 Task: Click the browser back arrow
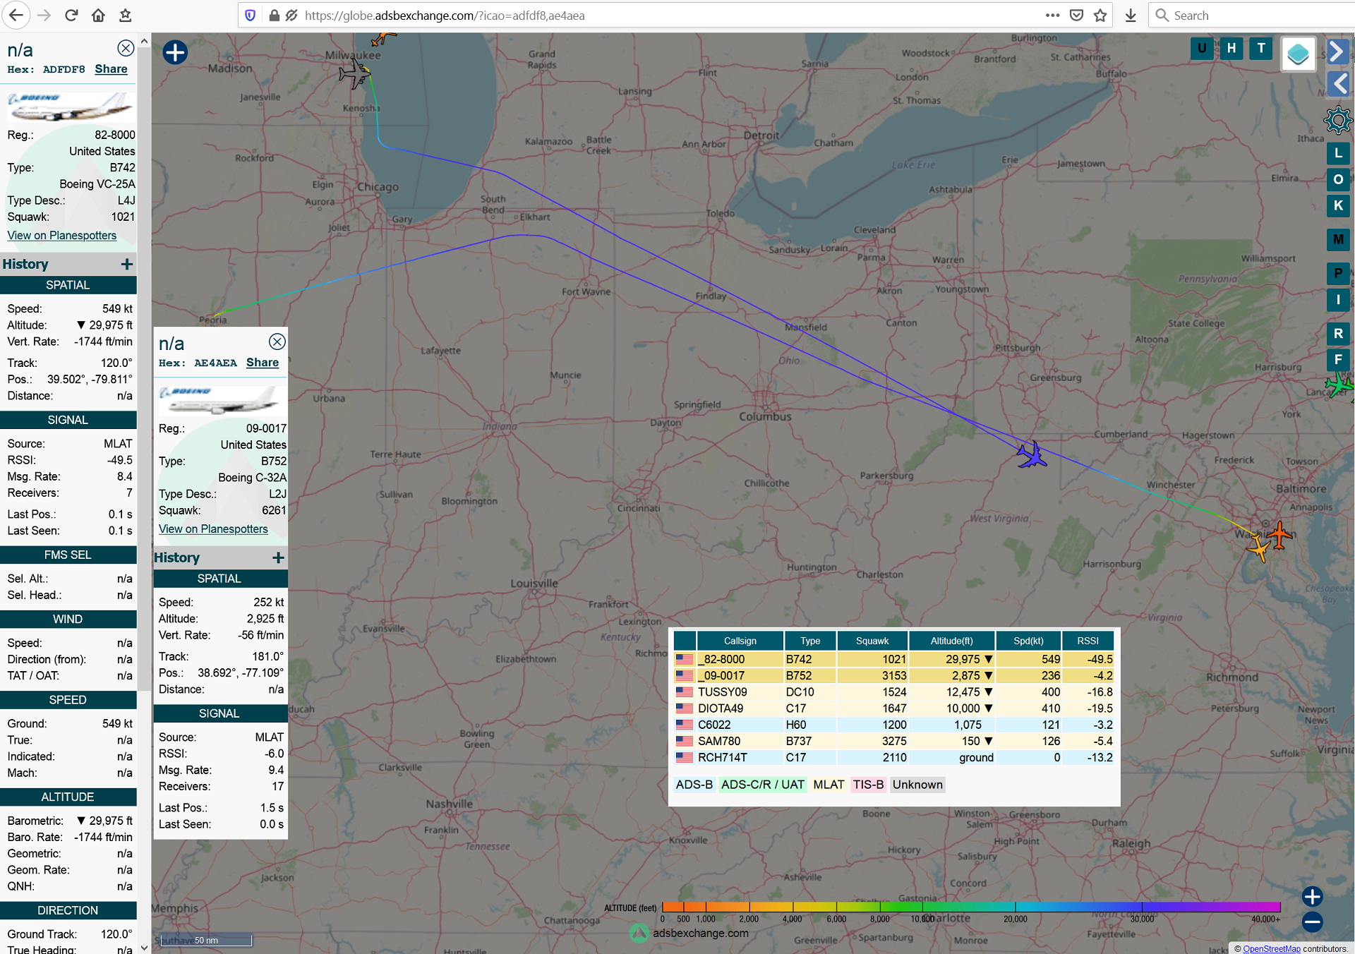[x=16, y=15]
